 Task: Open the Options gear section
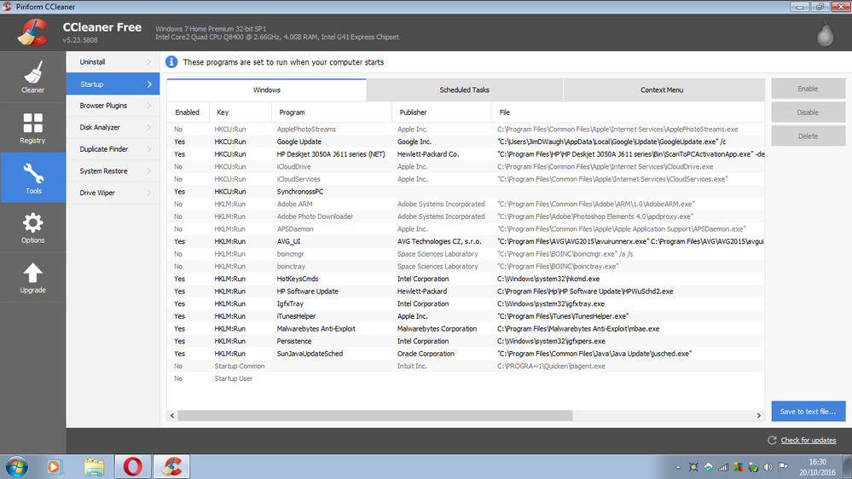pyautogui.click(x=32, y=228)
